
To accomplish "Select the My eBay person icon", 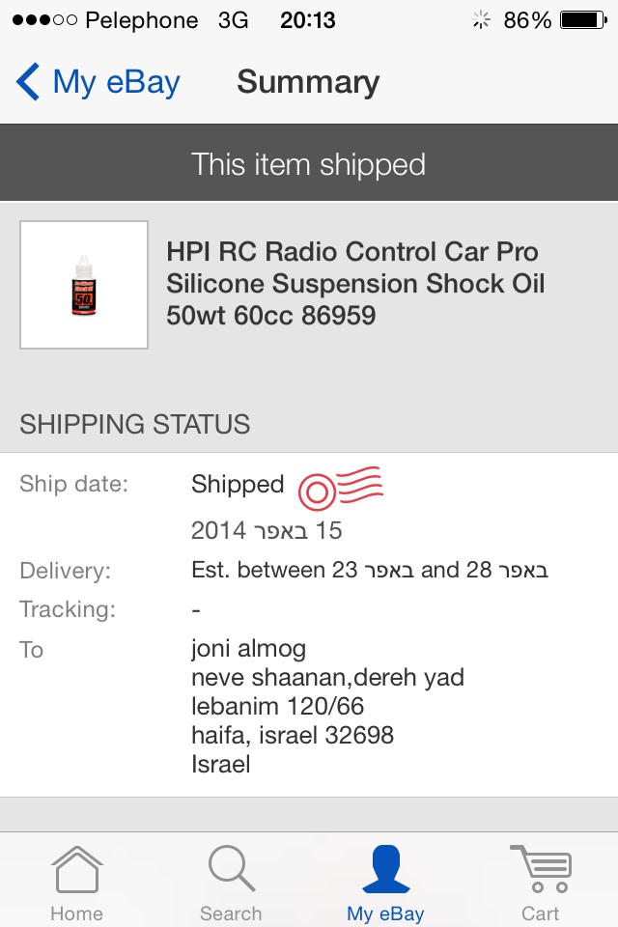I will coord(385,868).
